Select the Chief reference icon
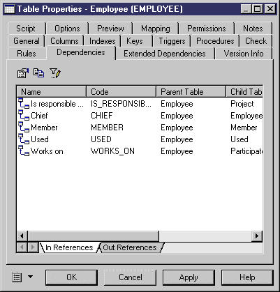 [24, 116]
